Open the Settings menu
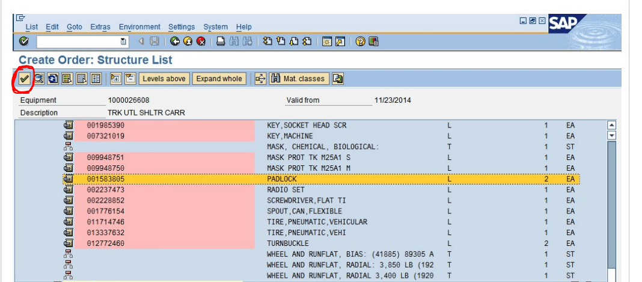 coord(182,27)
